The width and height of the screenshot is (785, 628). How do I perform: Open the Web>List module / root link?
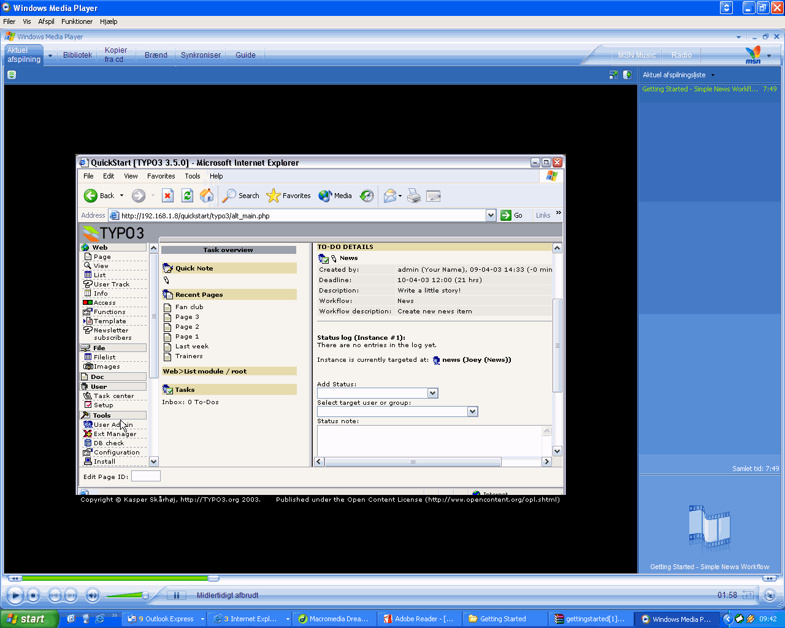[x=205, y=372]
